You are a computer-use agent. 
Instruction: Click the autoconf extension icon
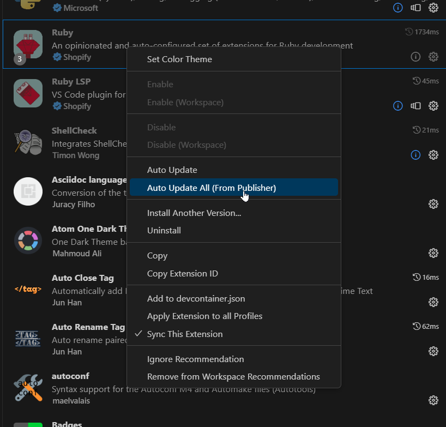[28, 388]
